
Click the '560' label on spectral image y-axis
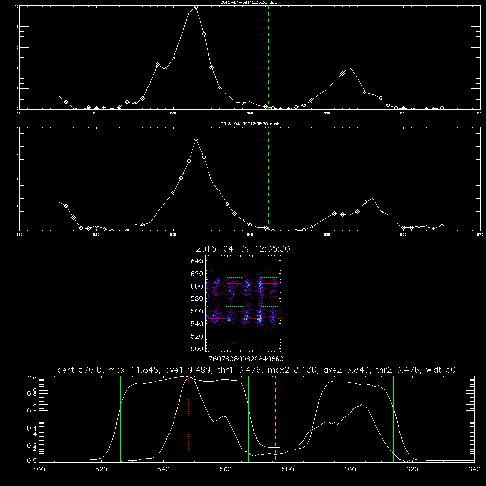[197, 311]
